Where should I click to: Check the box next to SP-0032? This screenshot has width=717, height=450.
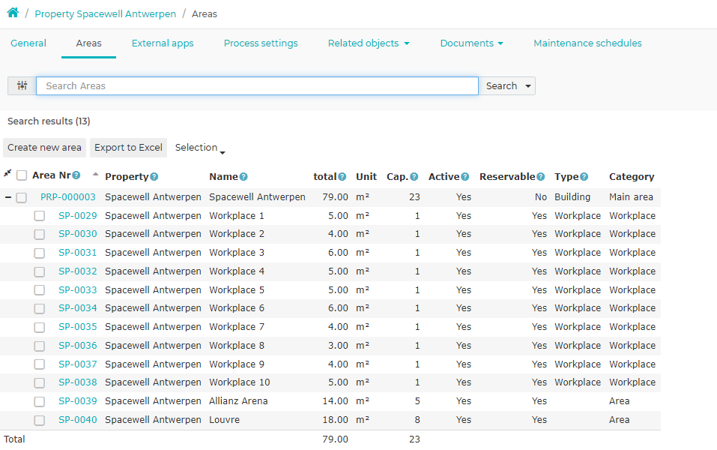coord(39,272)
